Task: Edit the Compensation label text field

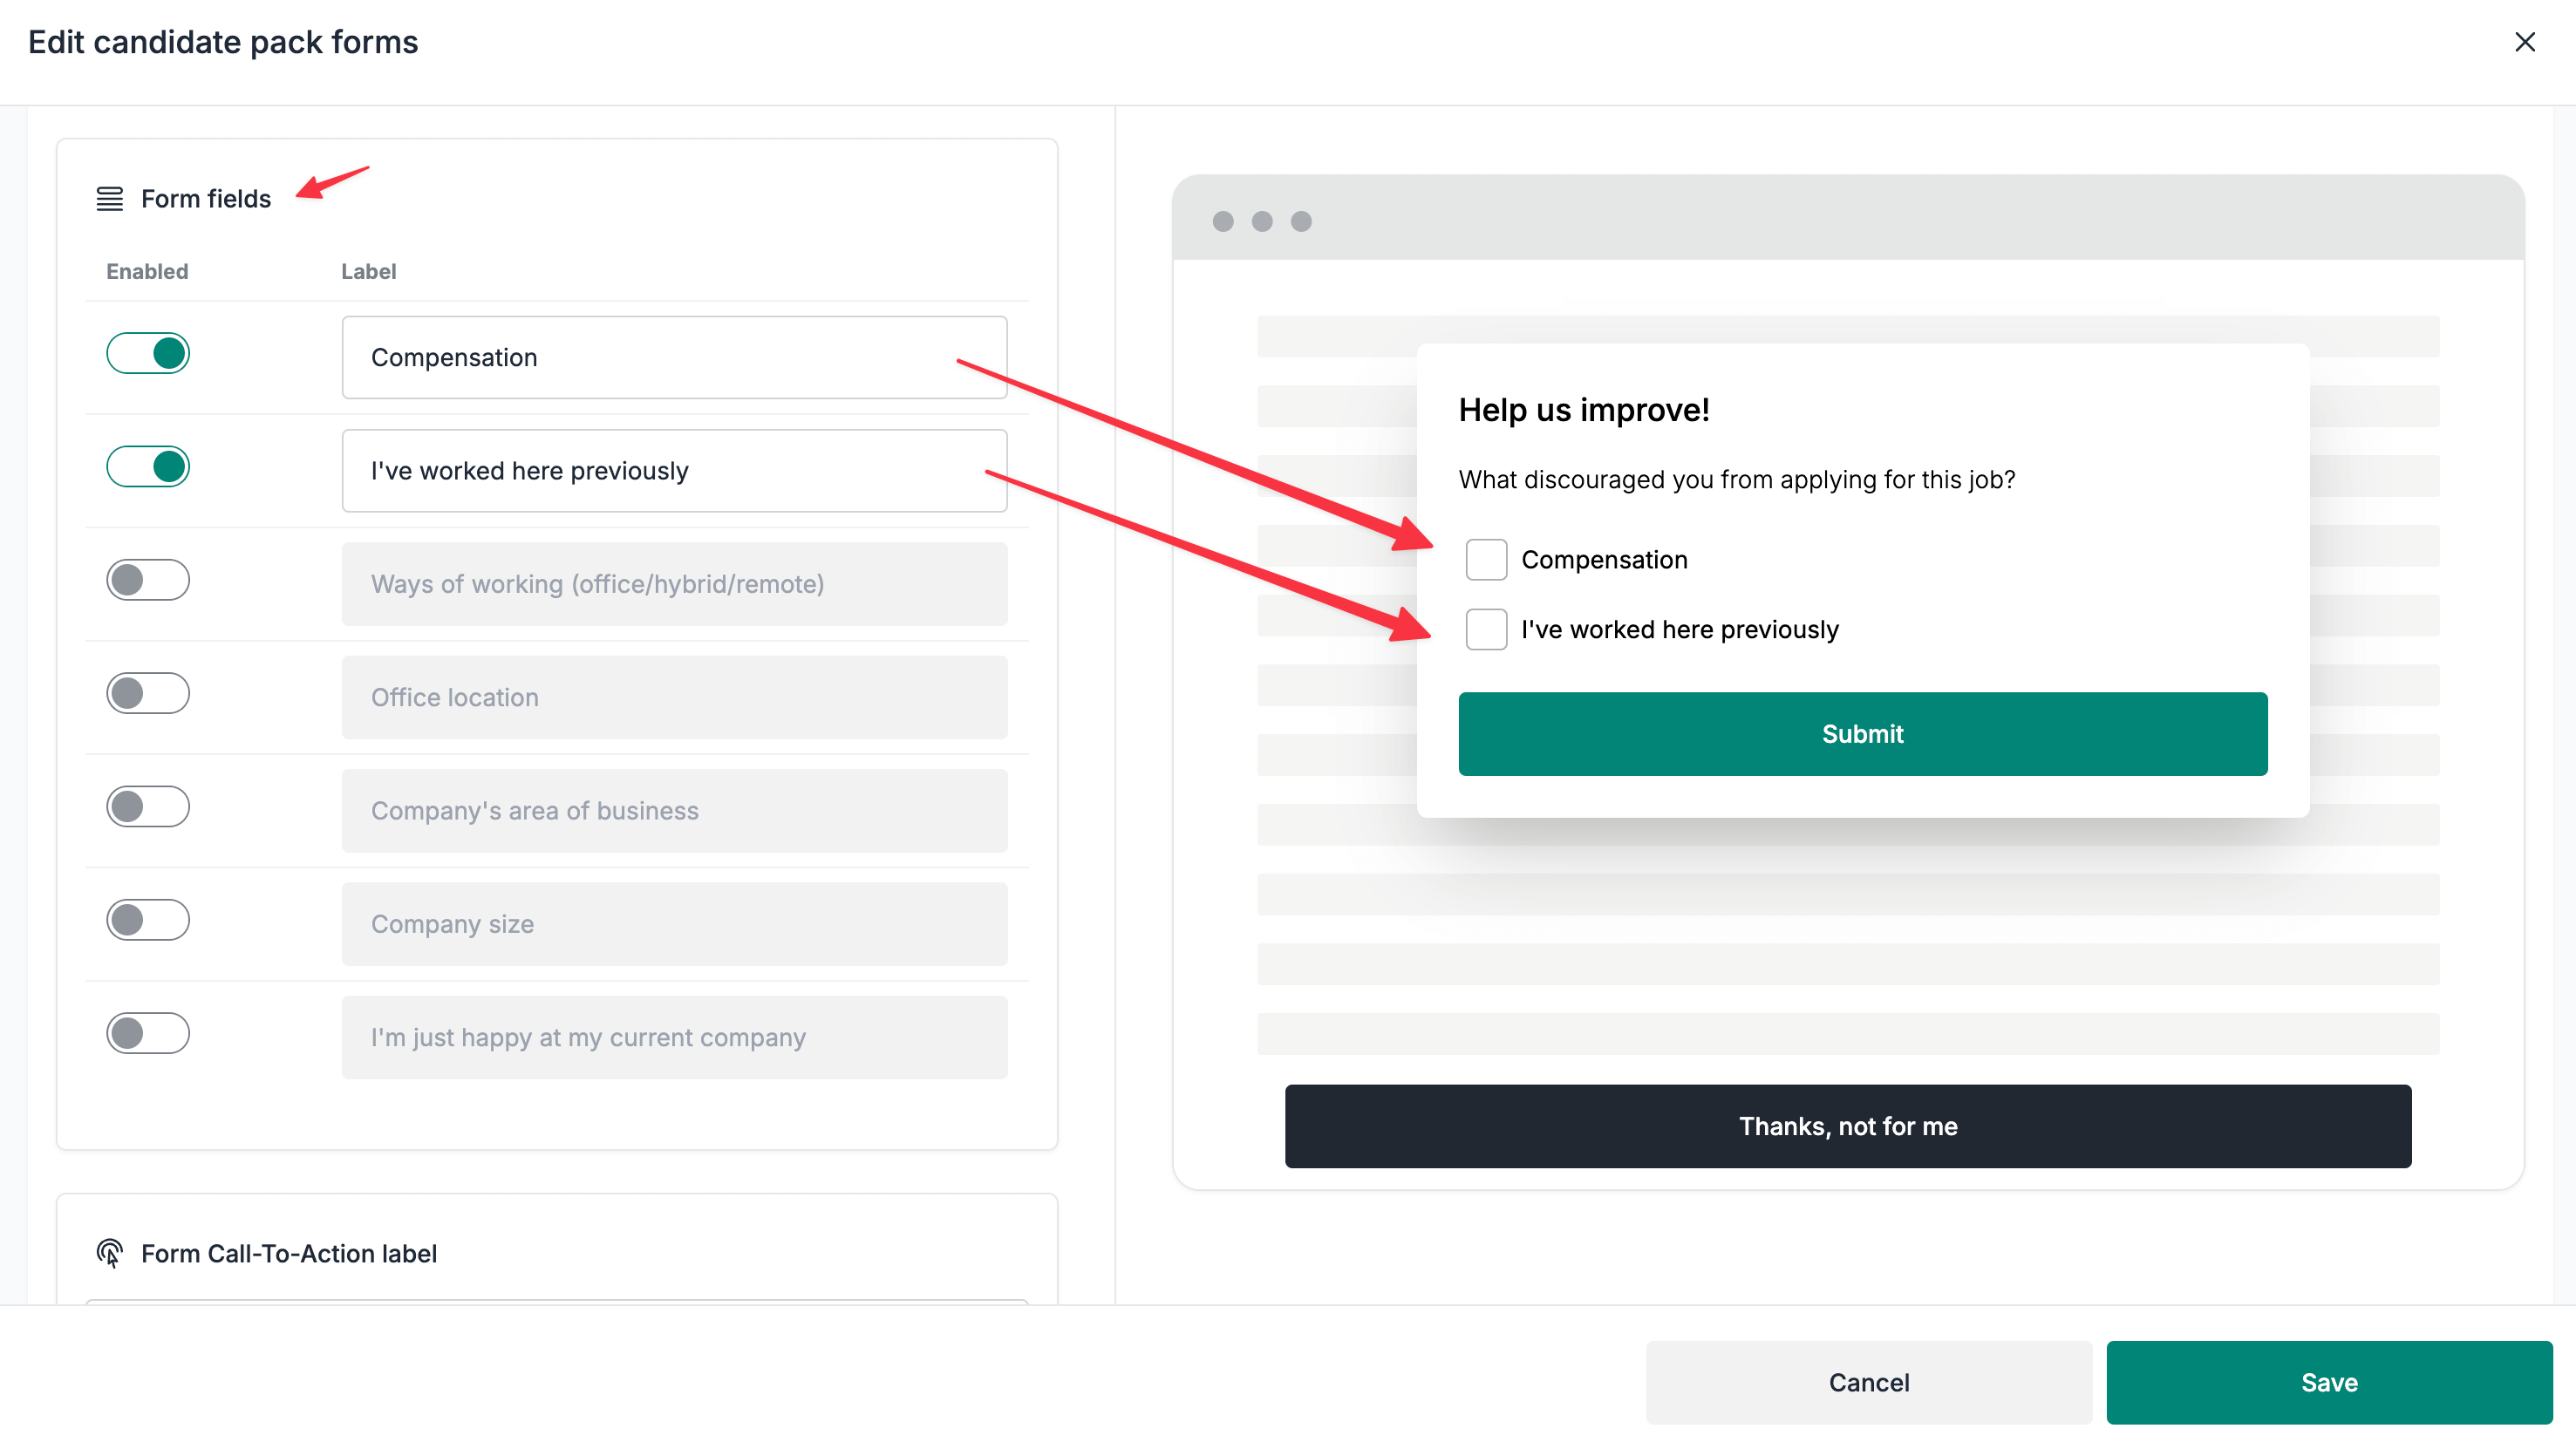Action: tap(673, 357)
